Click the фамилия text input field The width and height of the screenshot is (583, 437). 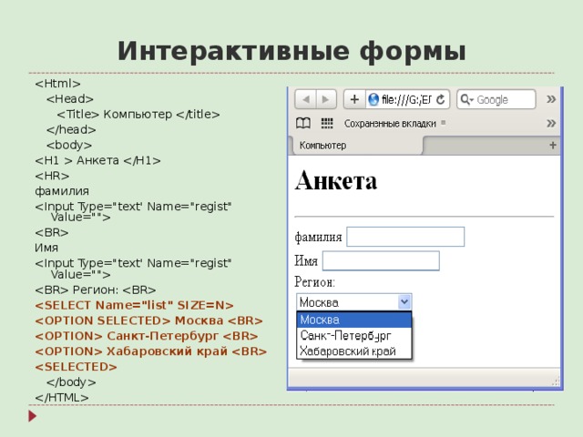pos(405,237)
